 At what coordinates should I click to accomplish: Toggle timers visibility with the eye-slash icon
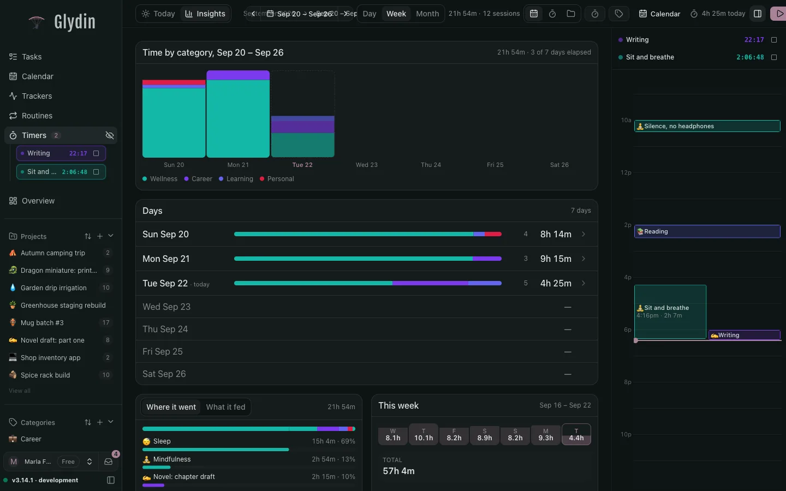pyautogui.click(x=110, y=135)
